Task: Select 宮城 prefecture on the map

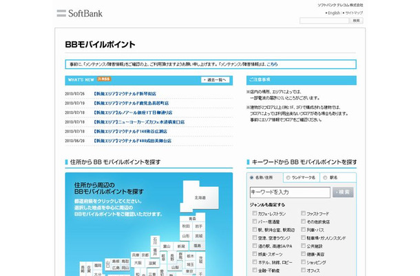Action: tap(199, 236)
